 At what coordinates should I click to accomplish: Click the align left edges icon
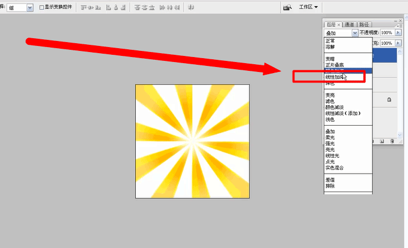(x=109, y=8)
